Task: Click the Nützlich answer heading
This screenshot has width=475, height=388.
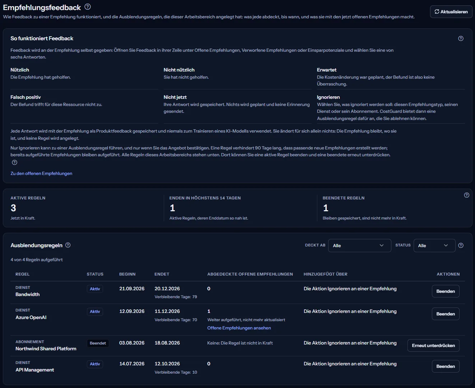Action: point(20,70)
